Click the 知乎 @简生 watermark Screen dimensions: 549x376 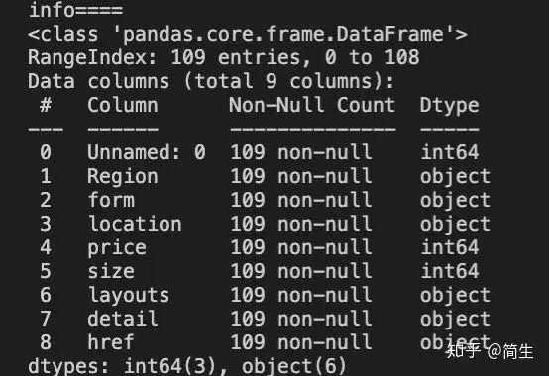(490, 351)
